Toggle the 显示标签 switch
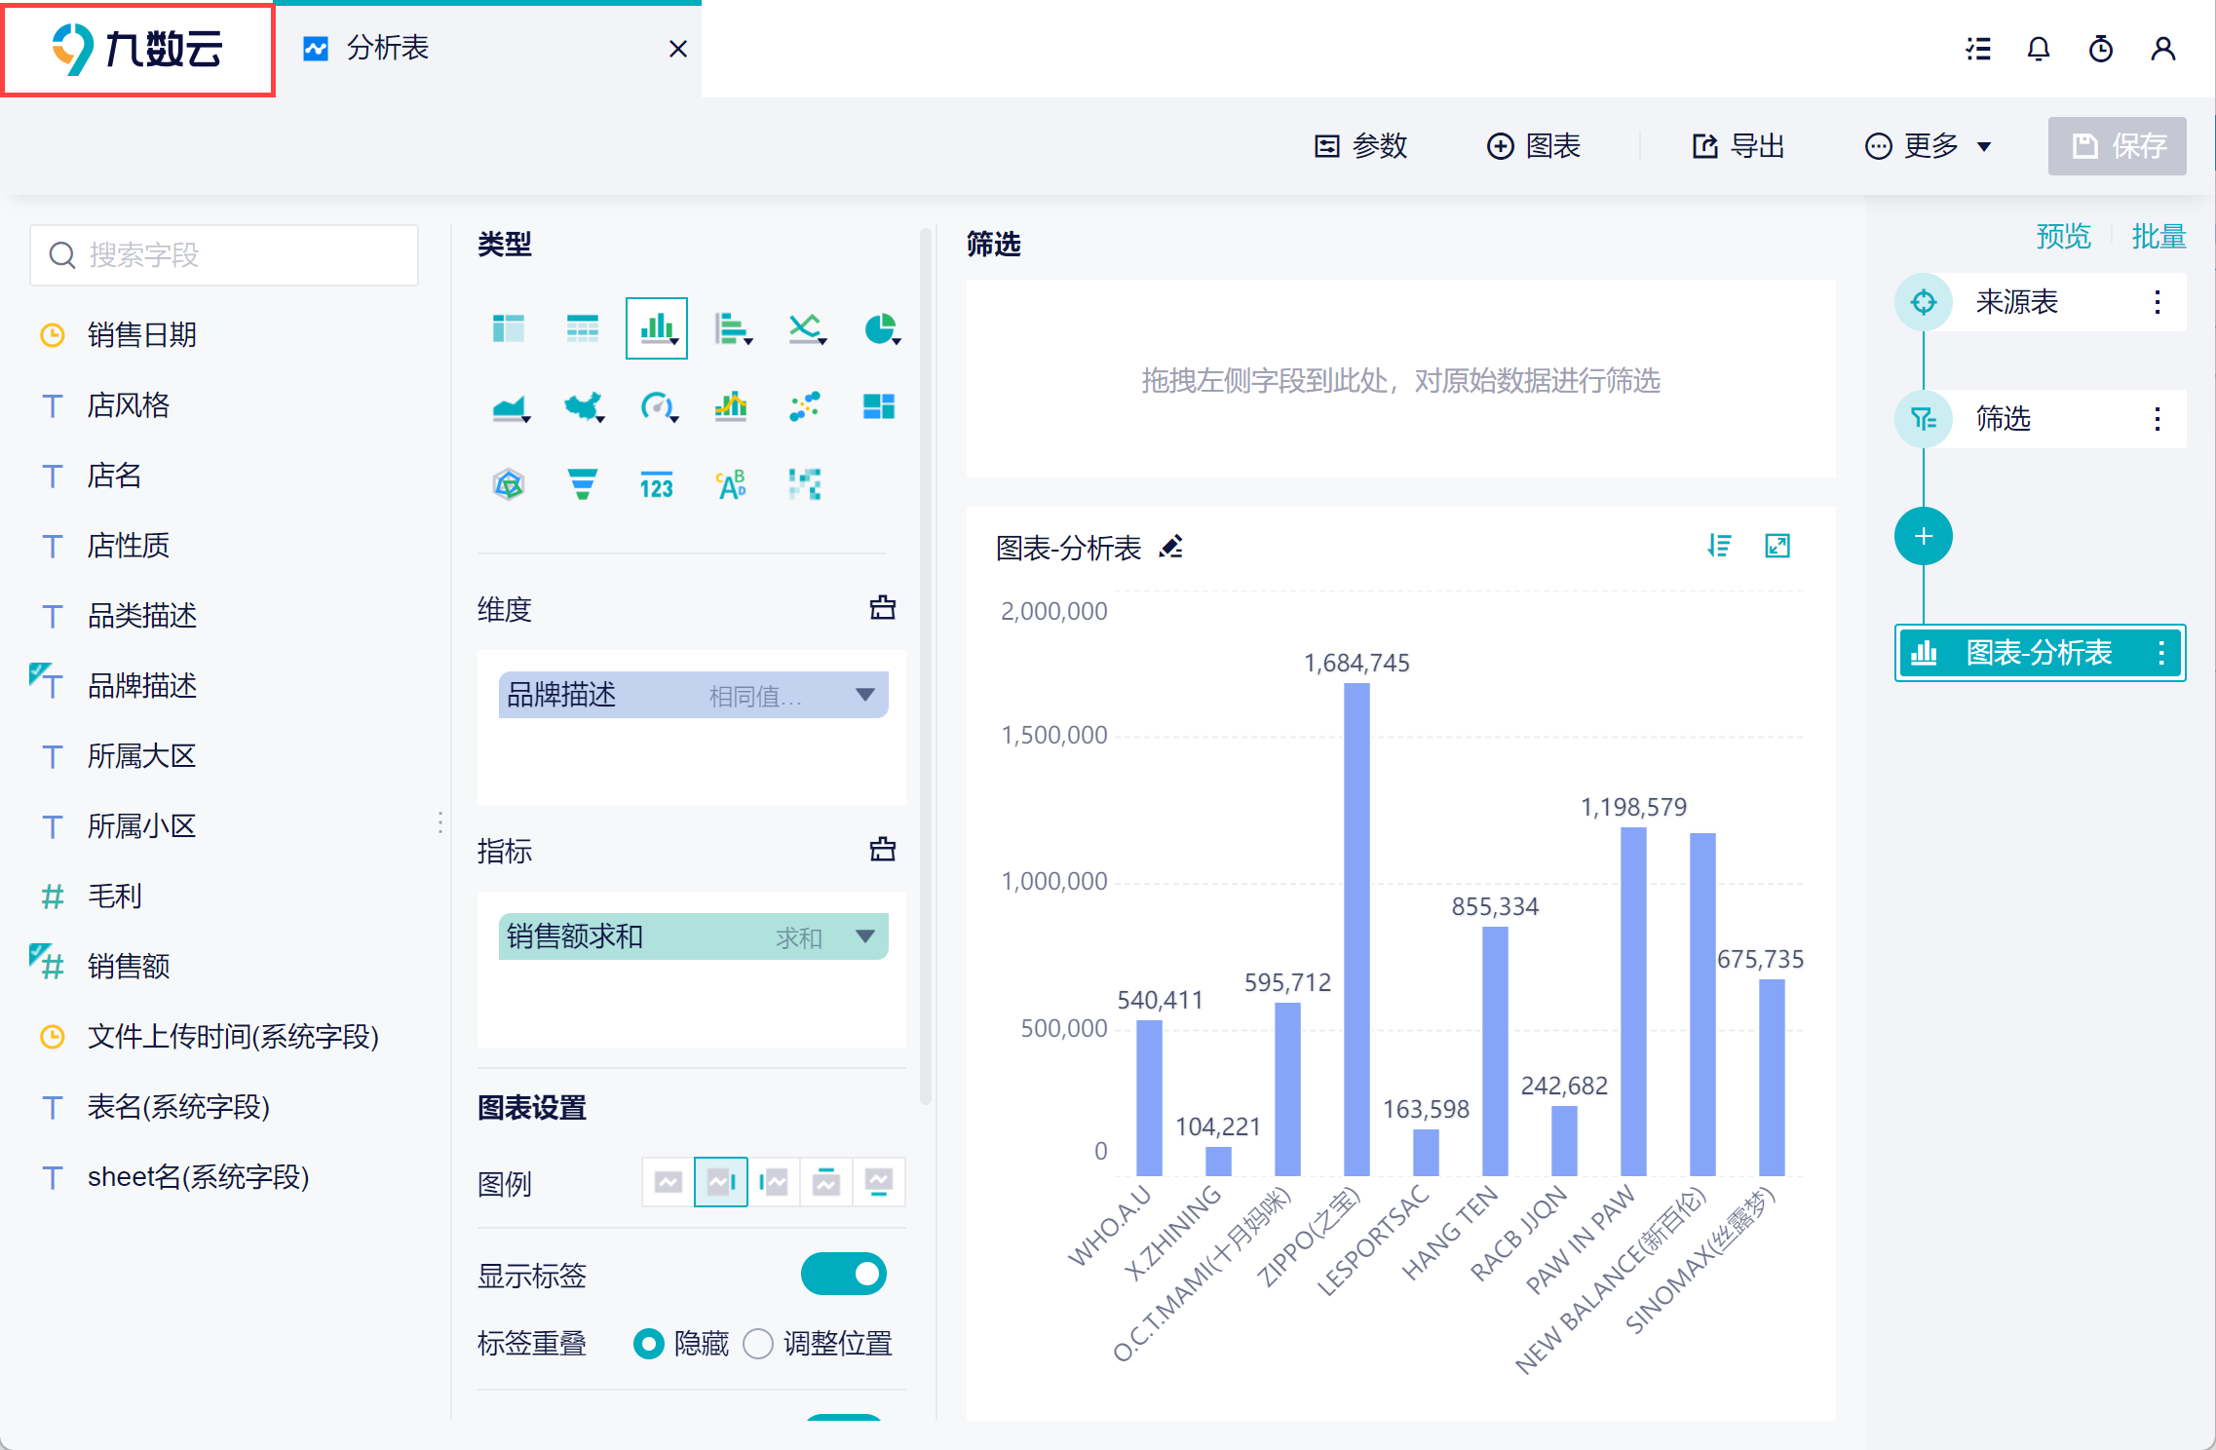Screen dimensions: 2216x1450 coord(844,1274)
